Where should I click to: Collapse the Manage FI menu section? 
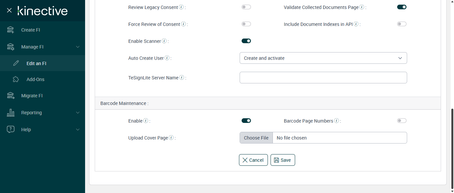[x=78, y=47]
